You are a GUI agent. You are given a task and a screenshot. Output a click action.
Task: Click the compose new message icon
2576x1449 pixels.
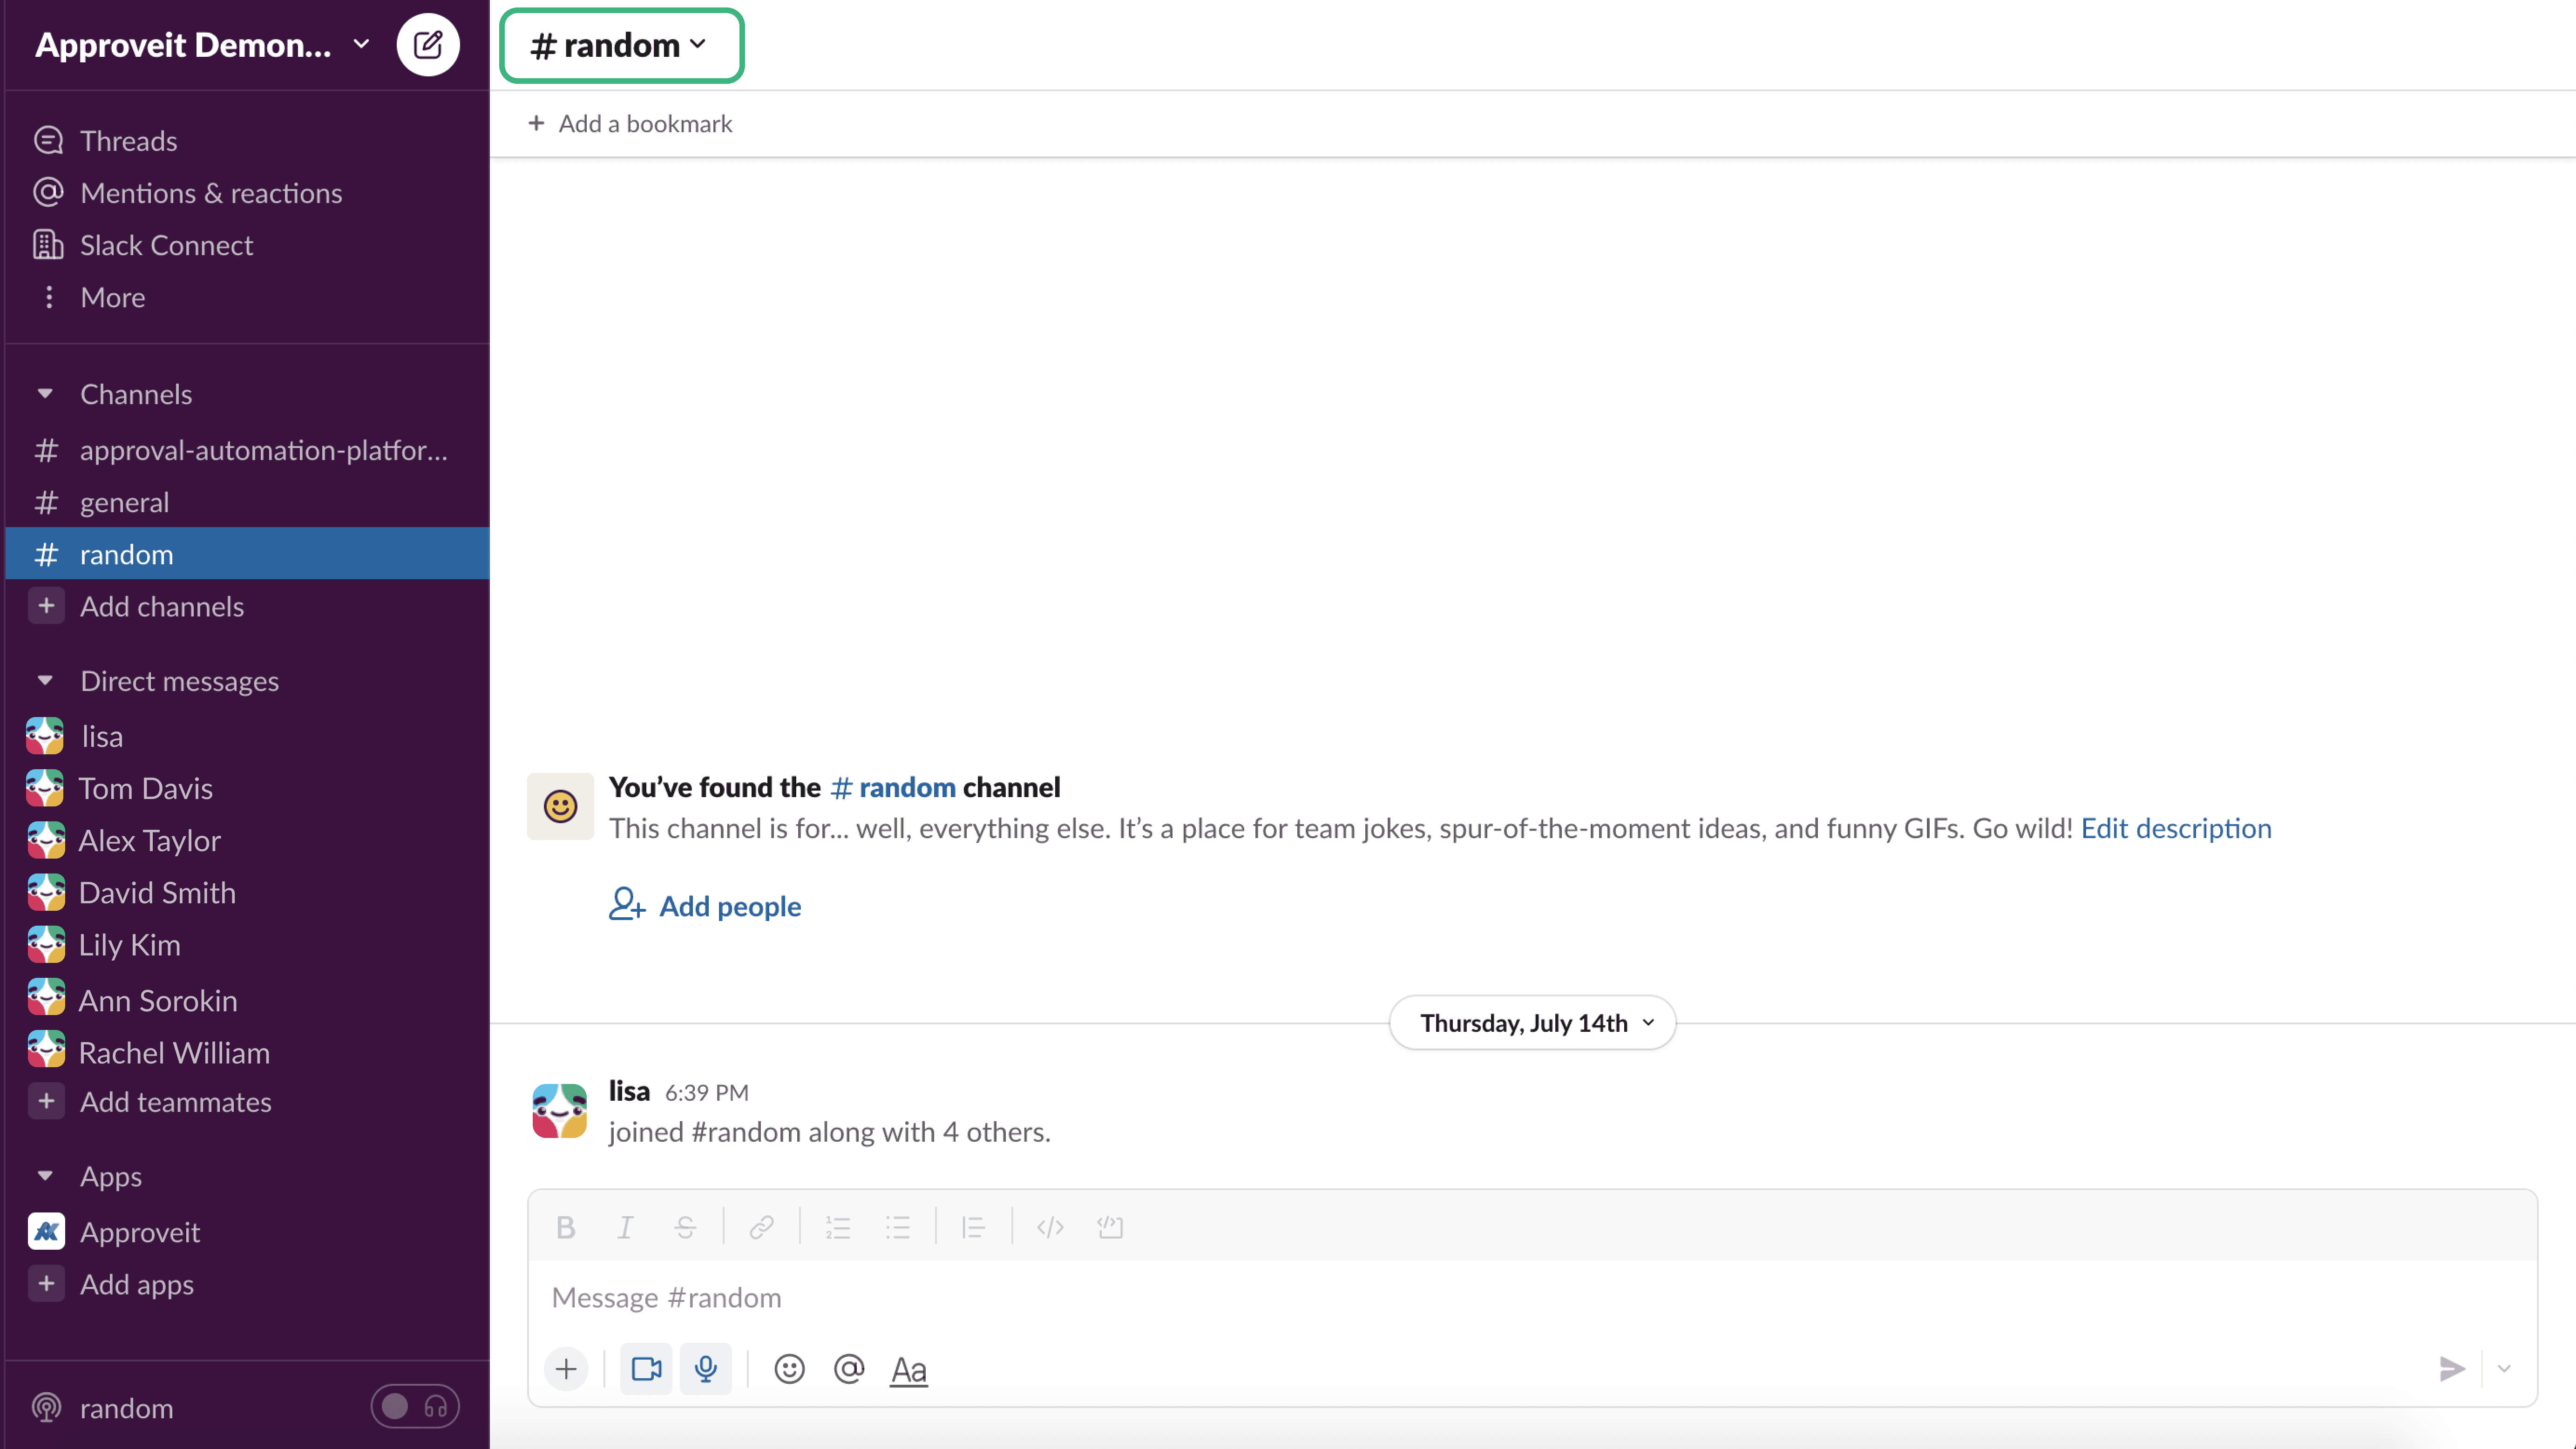[428, 45]
